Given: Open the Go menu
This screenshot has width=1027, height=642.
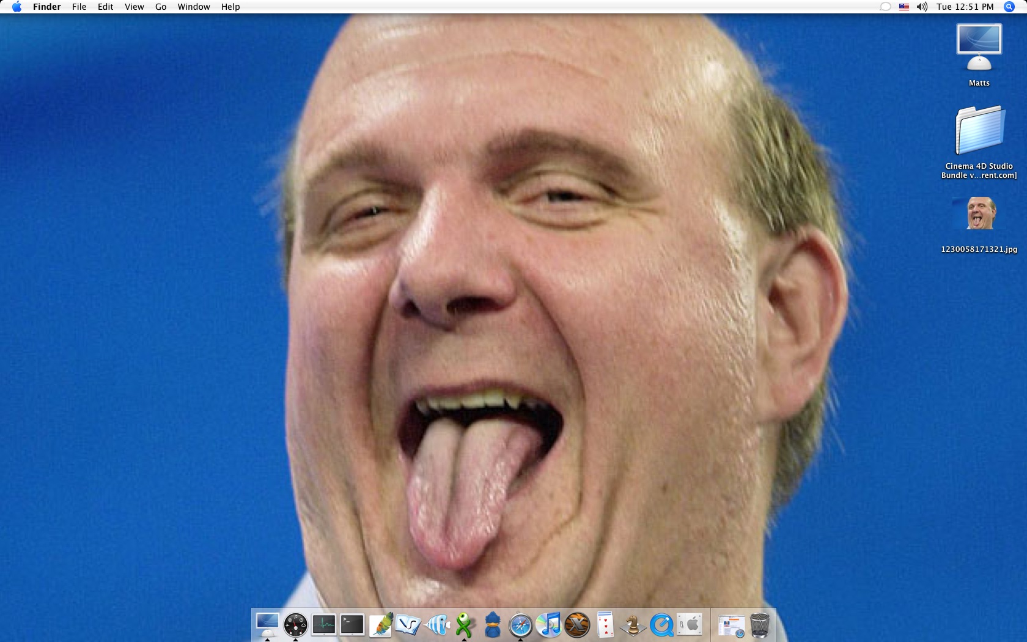Looking at the screenshot, I should [161, 7].
